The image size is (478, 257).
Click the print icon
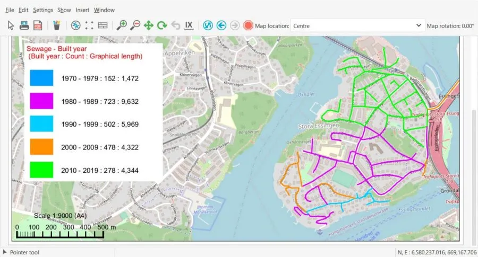tap(24, 25)
